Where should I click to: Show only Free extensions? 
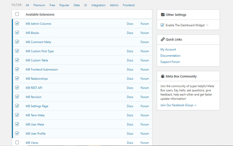point(52,5)
